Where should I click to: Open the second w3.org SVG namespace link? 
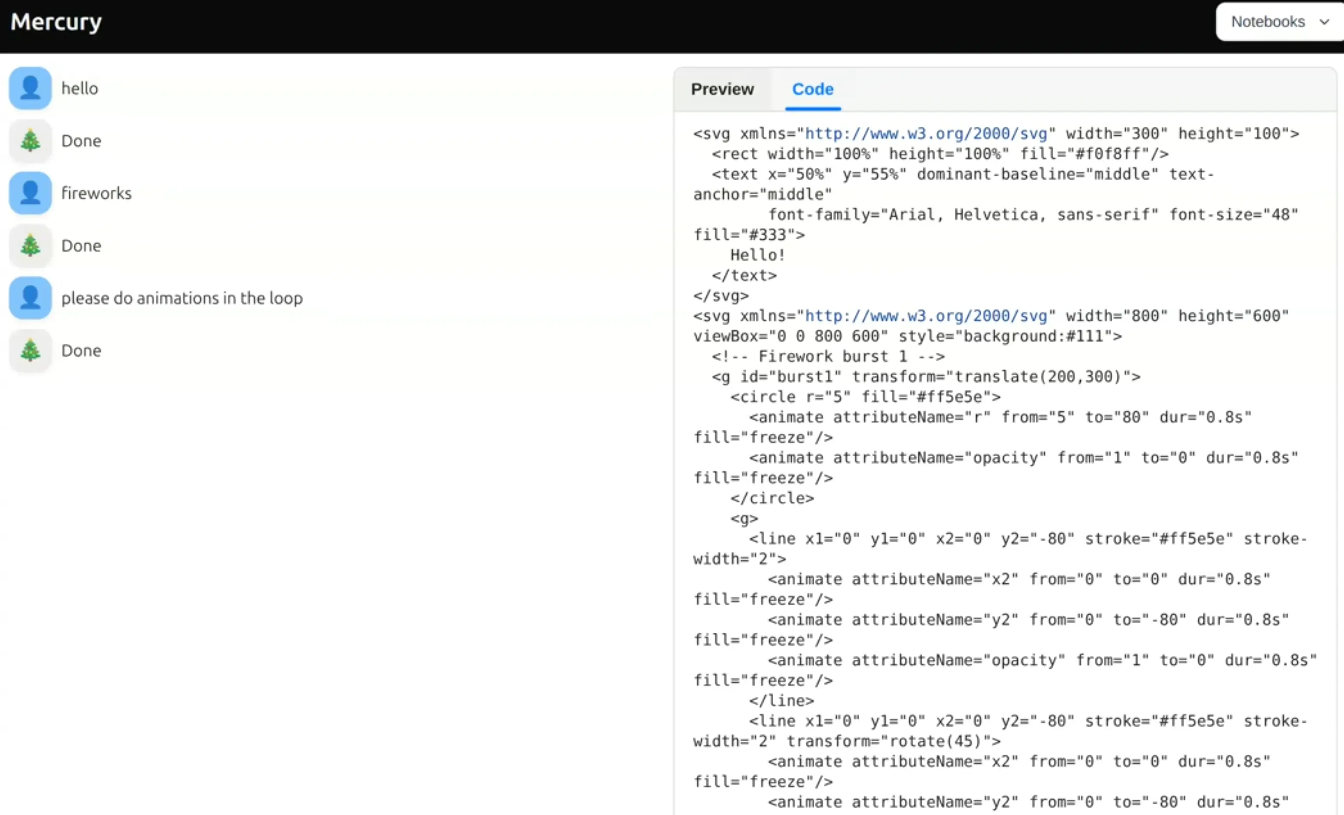pyautogui.click(x=926, y=315)
